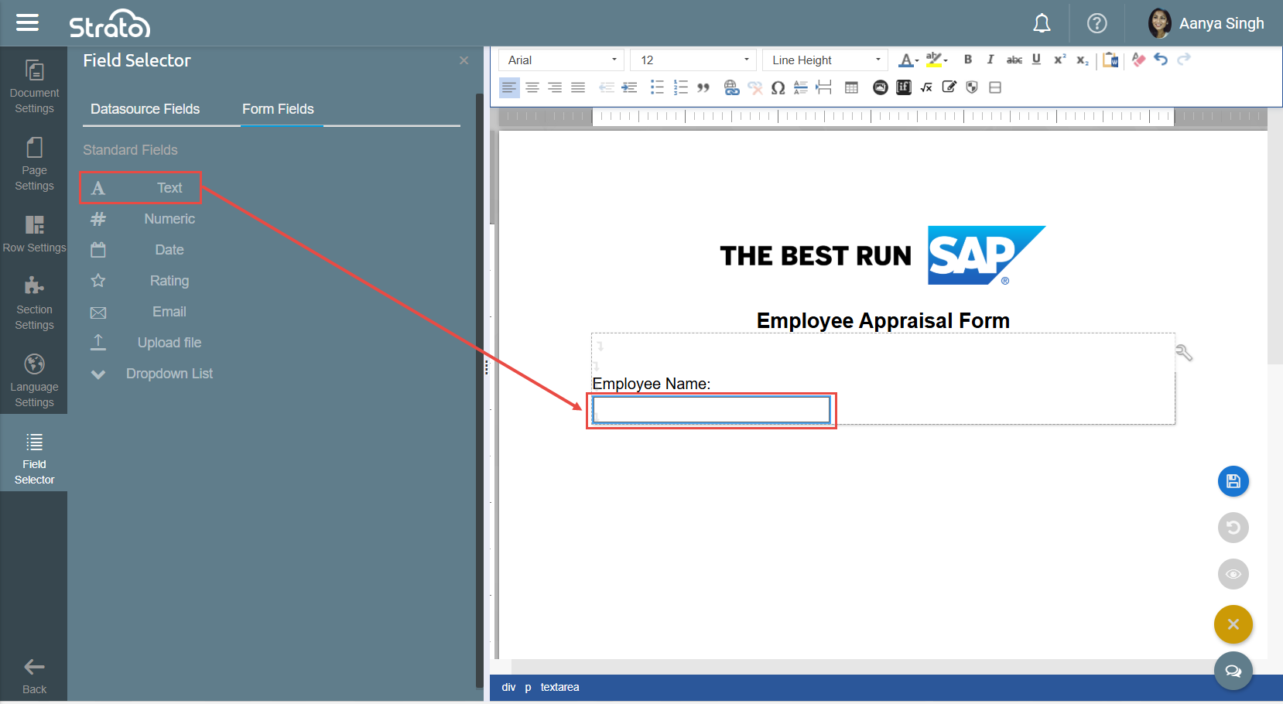Click the undo arrow icon
The width and height of the screenshot is (1283, 704).
pos(1161,60)
